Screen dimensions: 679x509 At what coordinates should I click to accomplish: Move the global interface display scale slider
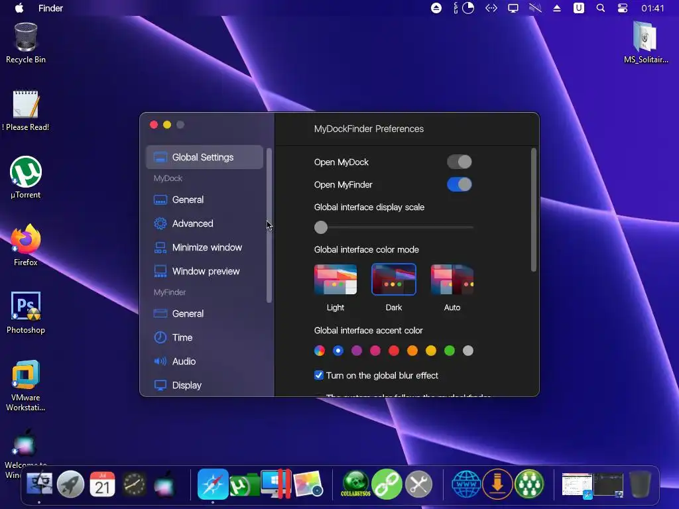tap(321, 227)
